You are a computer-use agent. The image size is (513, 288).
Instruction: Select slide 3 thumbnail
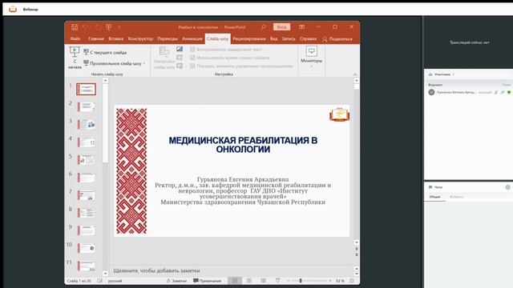click(86, 124)
